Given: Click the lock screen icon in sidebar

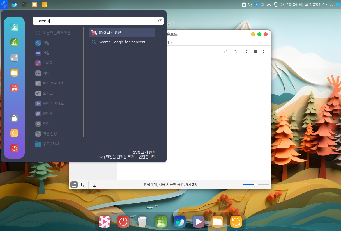Looking at the screenshot, I should (14, 118).
